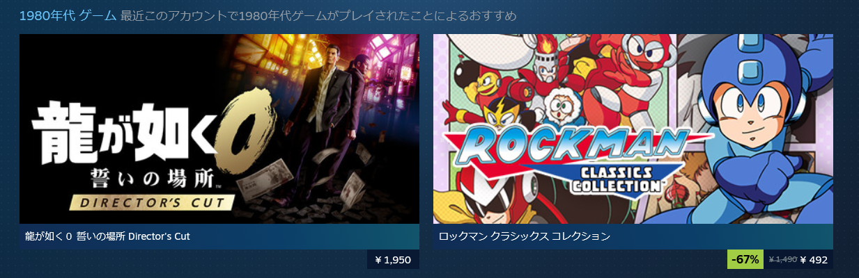Open the 1980年代 ゲーム category link
The width and height of the screenshot is (859, 278).
point(68,15)
